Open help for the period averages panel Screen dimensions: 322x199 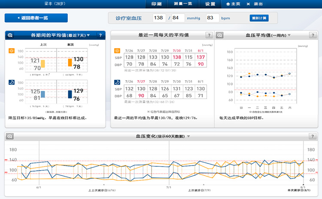tap(100, 35)
